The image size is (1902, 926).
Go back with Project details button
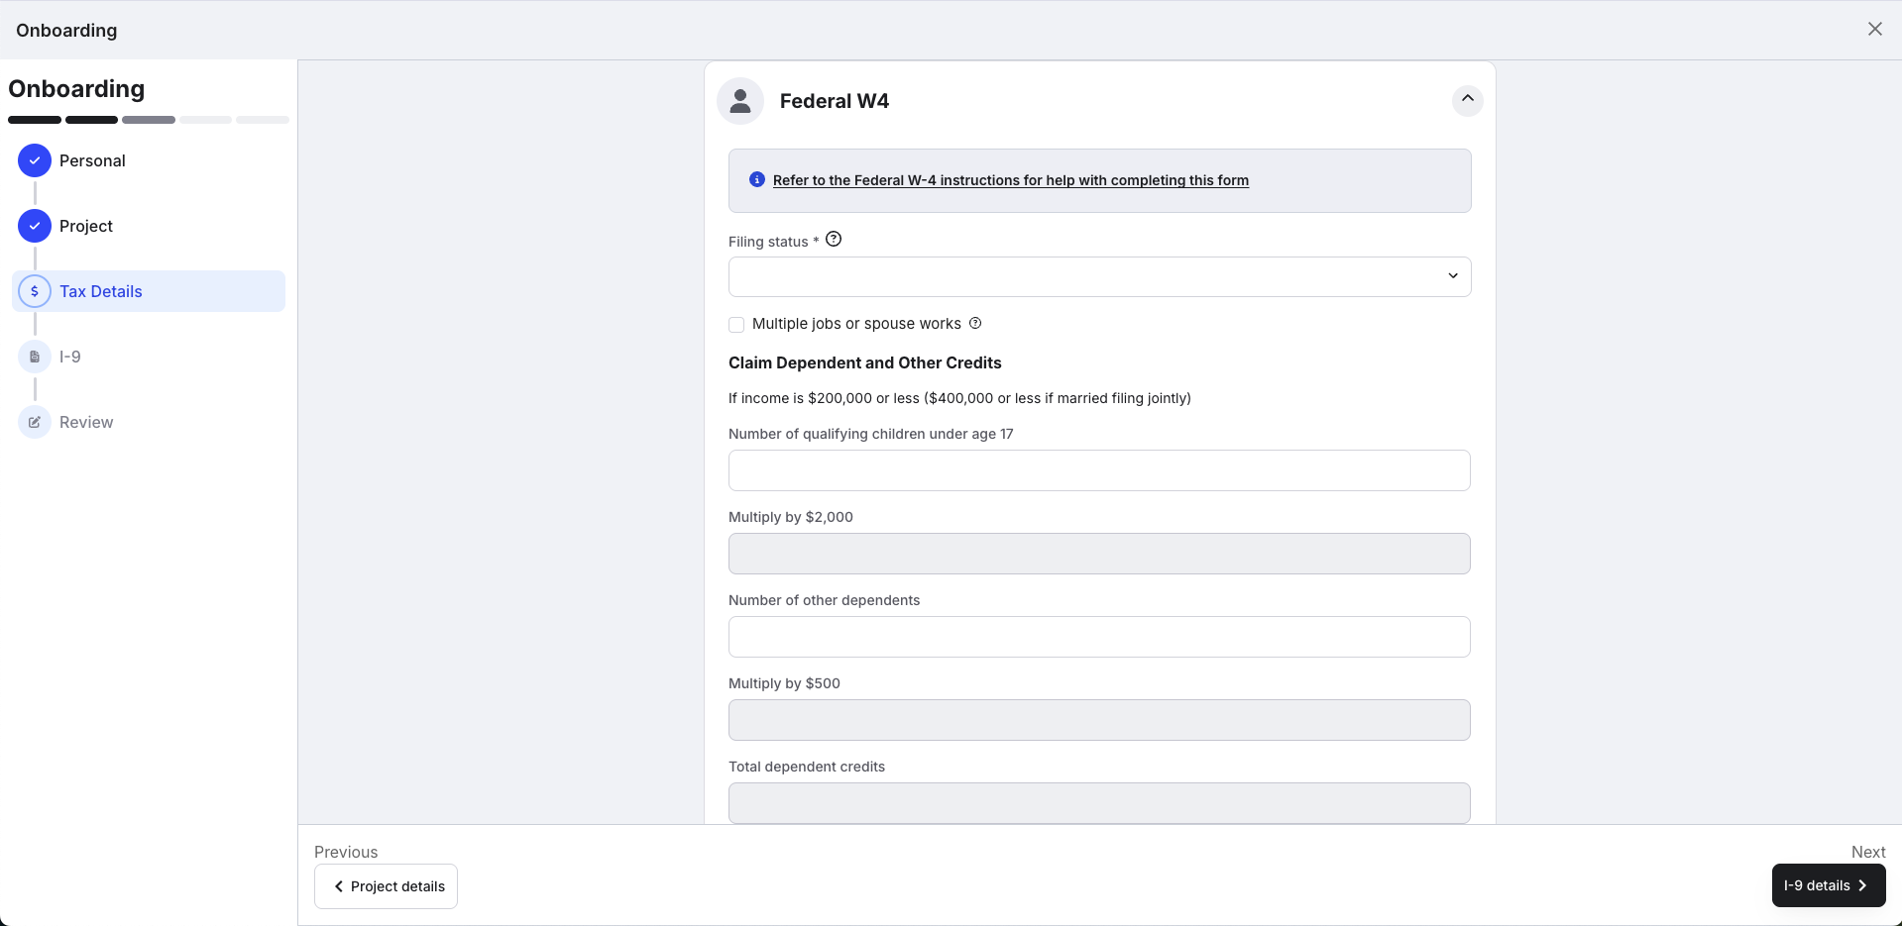(x=386, y=886)
